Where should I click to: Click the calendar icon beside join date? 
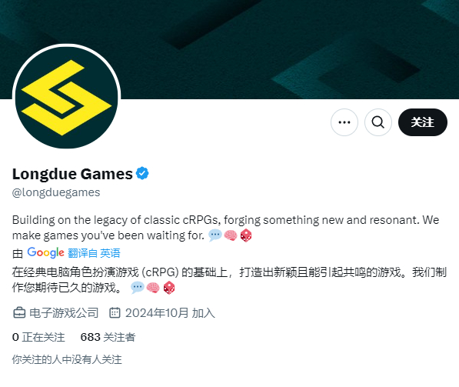tap(115, 313)
